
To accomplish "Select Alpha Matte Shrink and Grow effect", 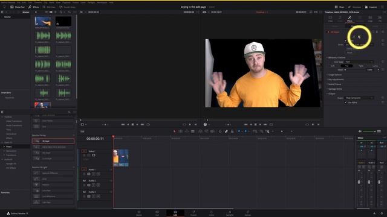I will 53,147.
